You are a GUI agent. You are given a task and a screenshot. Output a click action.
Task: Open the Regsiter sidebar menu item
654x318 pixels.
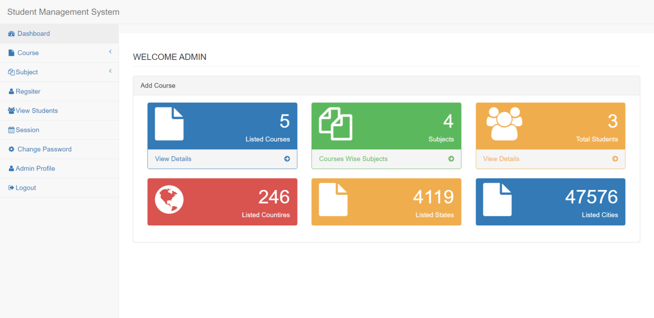click(x=28, y=91)
